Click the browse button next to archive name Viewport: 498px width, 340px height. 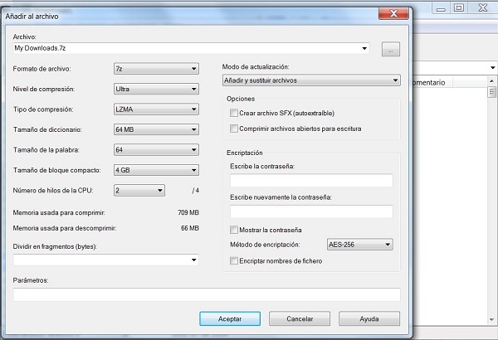390,49
